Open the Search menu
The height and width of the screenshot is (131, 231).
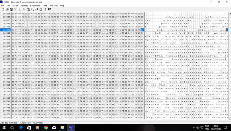click(15, 6)
